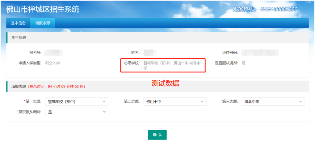Click the 第一志愿 field label
The image size is (315, 146).
[33, 102]
